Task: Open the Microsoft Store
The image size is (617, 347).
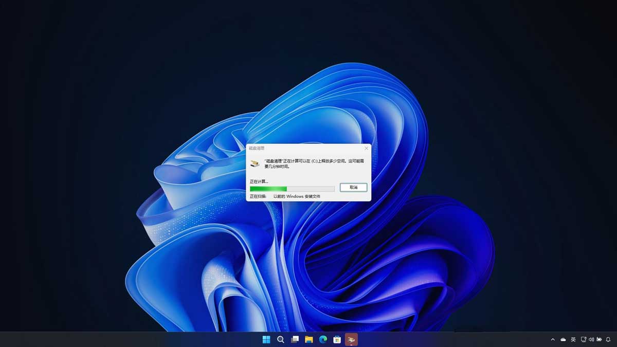Action: coord(337,339)
